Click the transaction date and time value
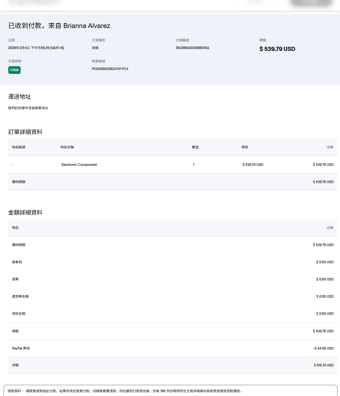The image size is (340, 396). click(36, 48)
